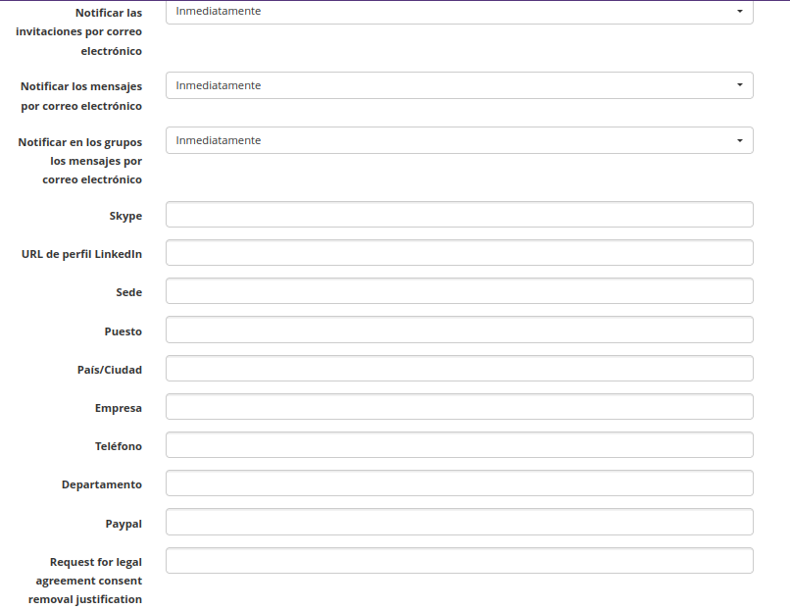Click the 'Departamento' label text
Viewport: 790px width, 610px height.
tap(101, 484)
